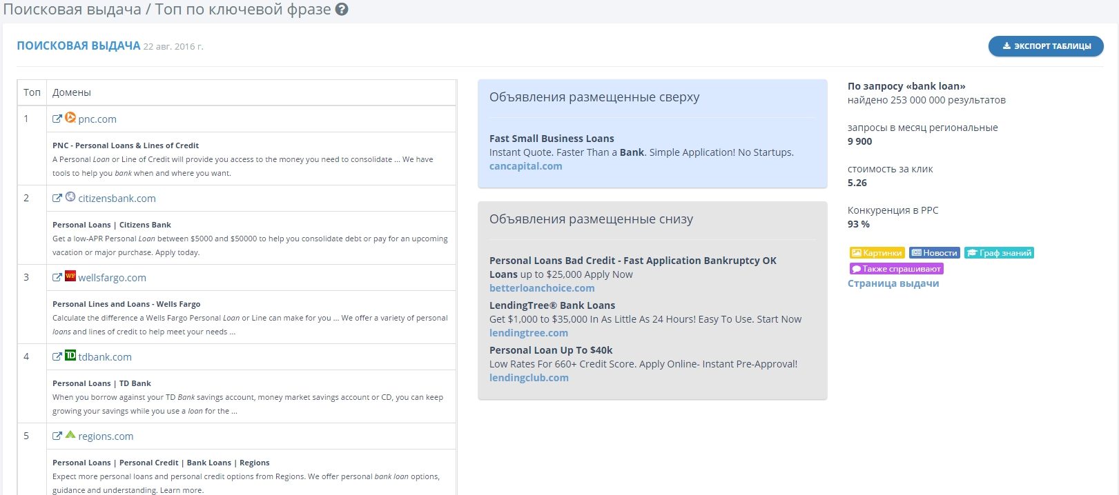Screen dimensions: 1119x495
Task: Open pnc.com external link icon
Action: (57, 119)
